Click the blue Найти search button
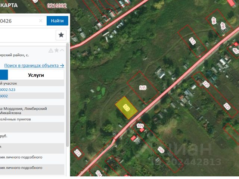 point(57,21)
